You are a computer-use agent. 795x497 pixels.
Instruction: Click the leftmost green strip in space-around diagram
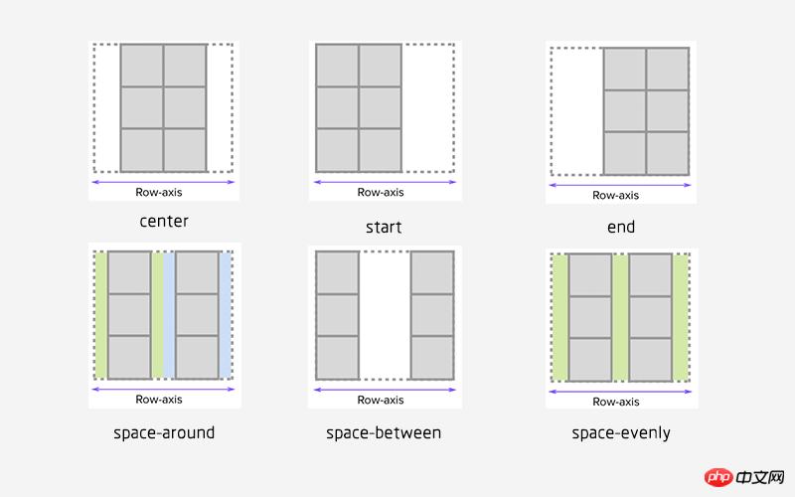(x=100, y=314)
